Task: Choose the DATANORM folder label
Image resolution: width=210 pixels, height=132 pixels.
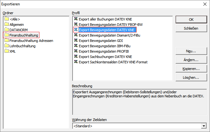Action: coord(19,30)
